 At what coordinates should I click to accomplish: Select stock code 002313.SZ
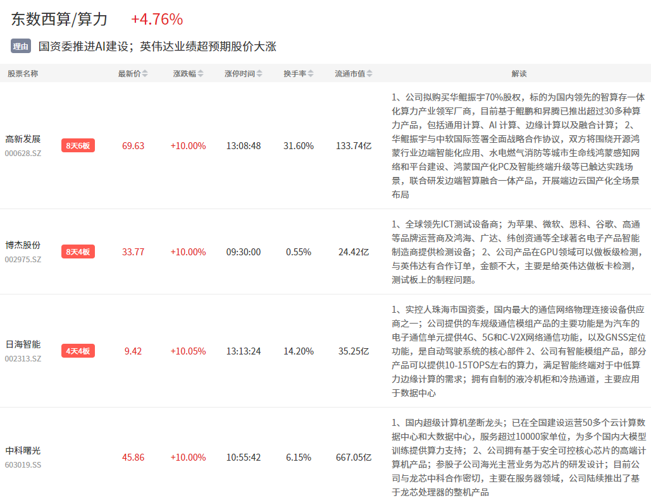click(x=23, y=359)
